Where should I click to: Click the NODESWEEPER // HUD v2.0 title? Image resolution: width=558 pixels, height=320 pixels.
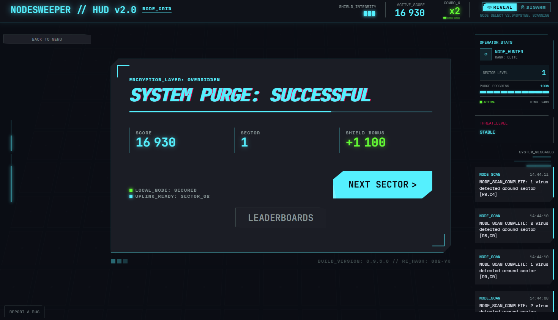[73, 10]
